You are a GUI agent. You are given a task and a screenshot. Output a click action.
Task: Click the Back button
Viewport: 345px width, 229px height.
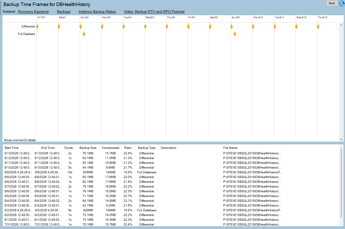332,3
